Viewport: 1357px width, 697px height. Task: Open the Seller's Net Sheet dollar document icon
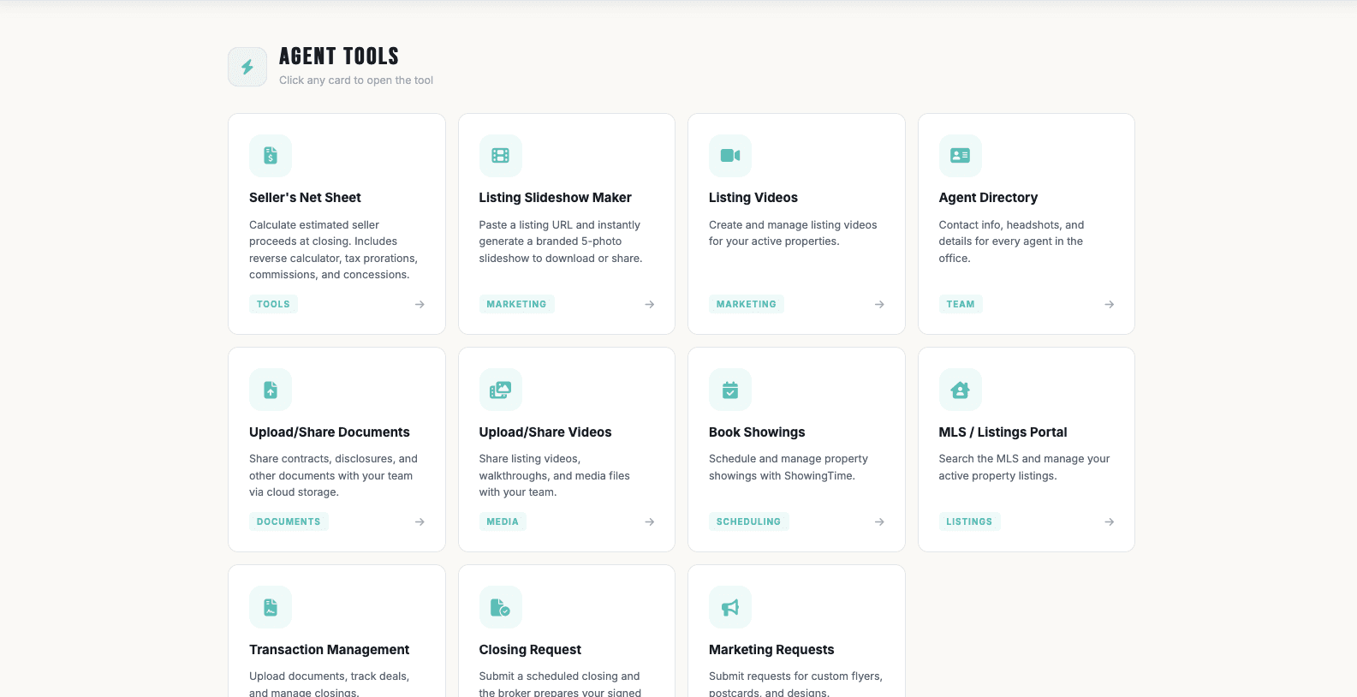(x=271, y=156)
